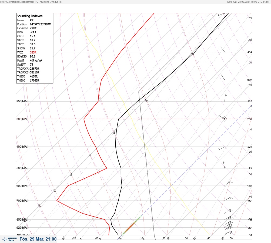Click the TROPO(A) value 28670ft
Screen dimensions: 271x243
pos(35,69)
